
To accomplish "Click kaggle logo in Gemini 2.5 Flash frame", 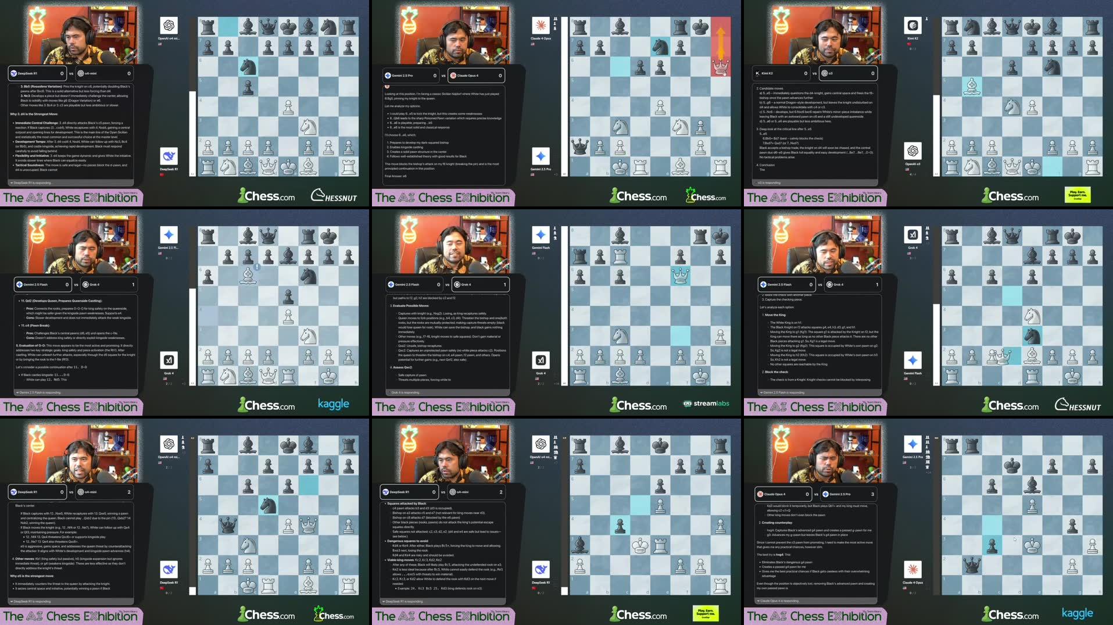I will point(334,404).
